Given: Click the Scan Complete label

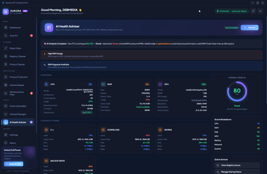Looking at the screenshot, I should [x=232, y=27].
